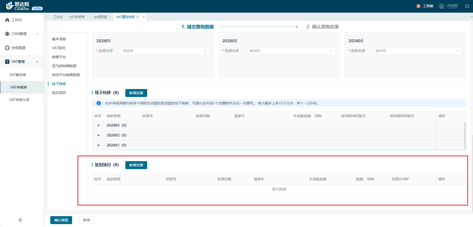Close the VAT算税申报 tab
The image size is (473, 227).
(144, 17)
